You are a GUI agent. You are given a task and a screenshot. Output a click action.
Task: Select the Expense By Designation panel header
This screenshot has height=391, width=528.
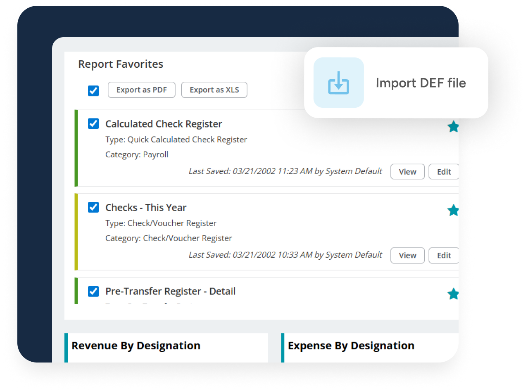tap(351, 346)
